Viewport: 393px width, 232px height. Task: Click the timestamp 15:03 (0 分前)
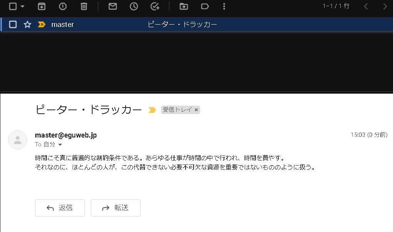(369, 135)
